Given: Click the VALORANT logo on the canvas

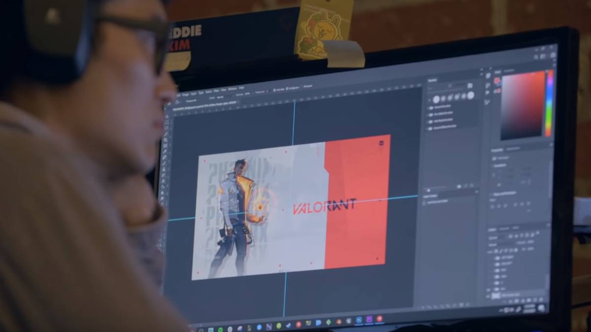Looking at the screenshot, I should coord(323,207).
